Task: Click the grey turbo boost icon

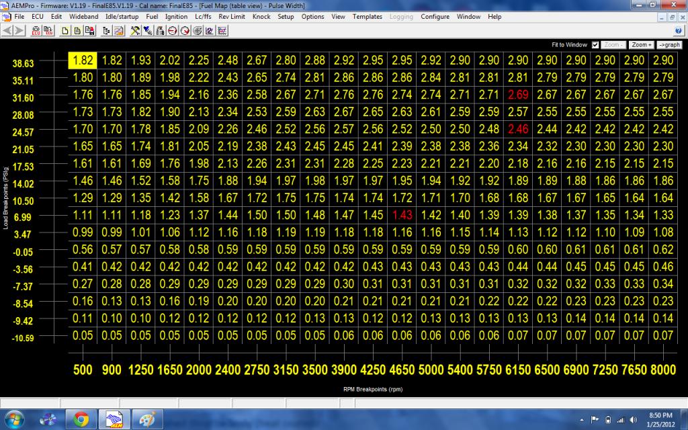Action: tap(197, 31)
